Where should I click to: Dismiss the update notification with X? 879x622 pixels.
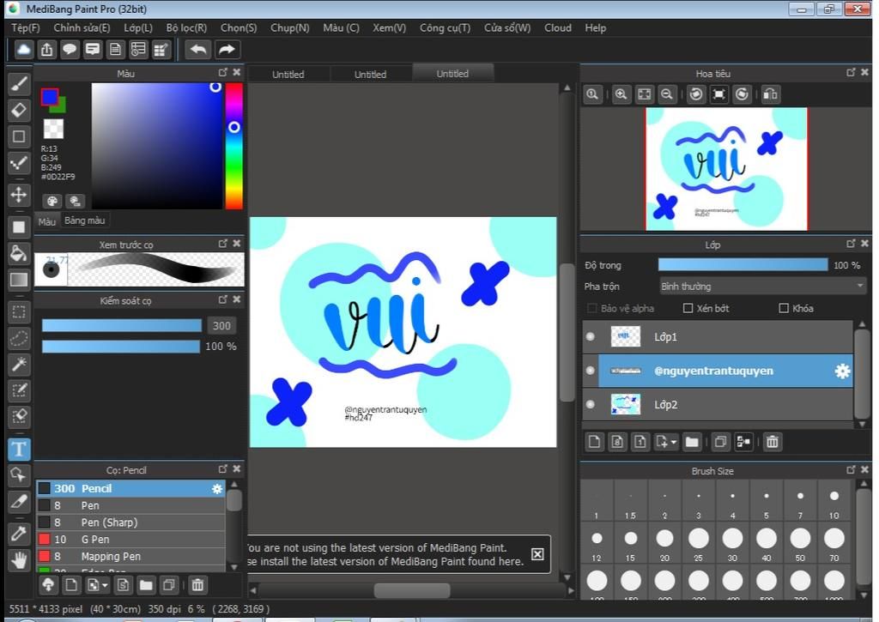tap(537, 554)
